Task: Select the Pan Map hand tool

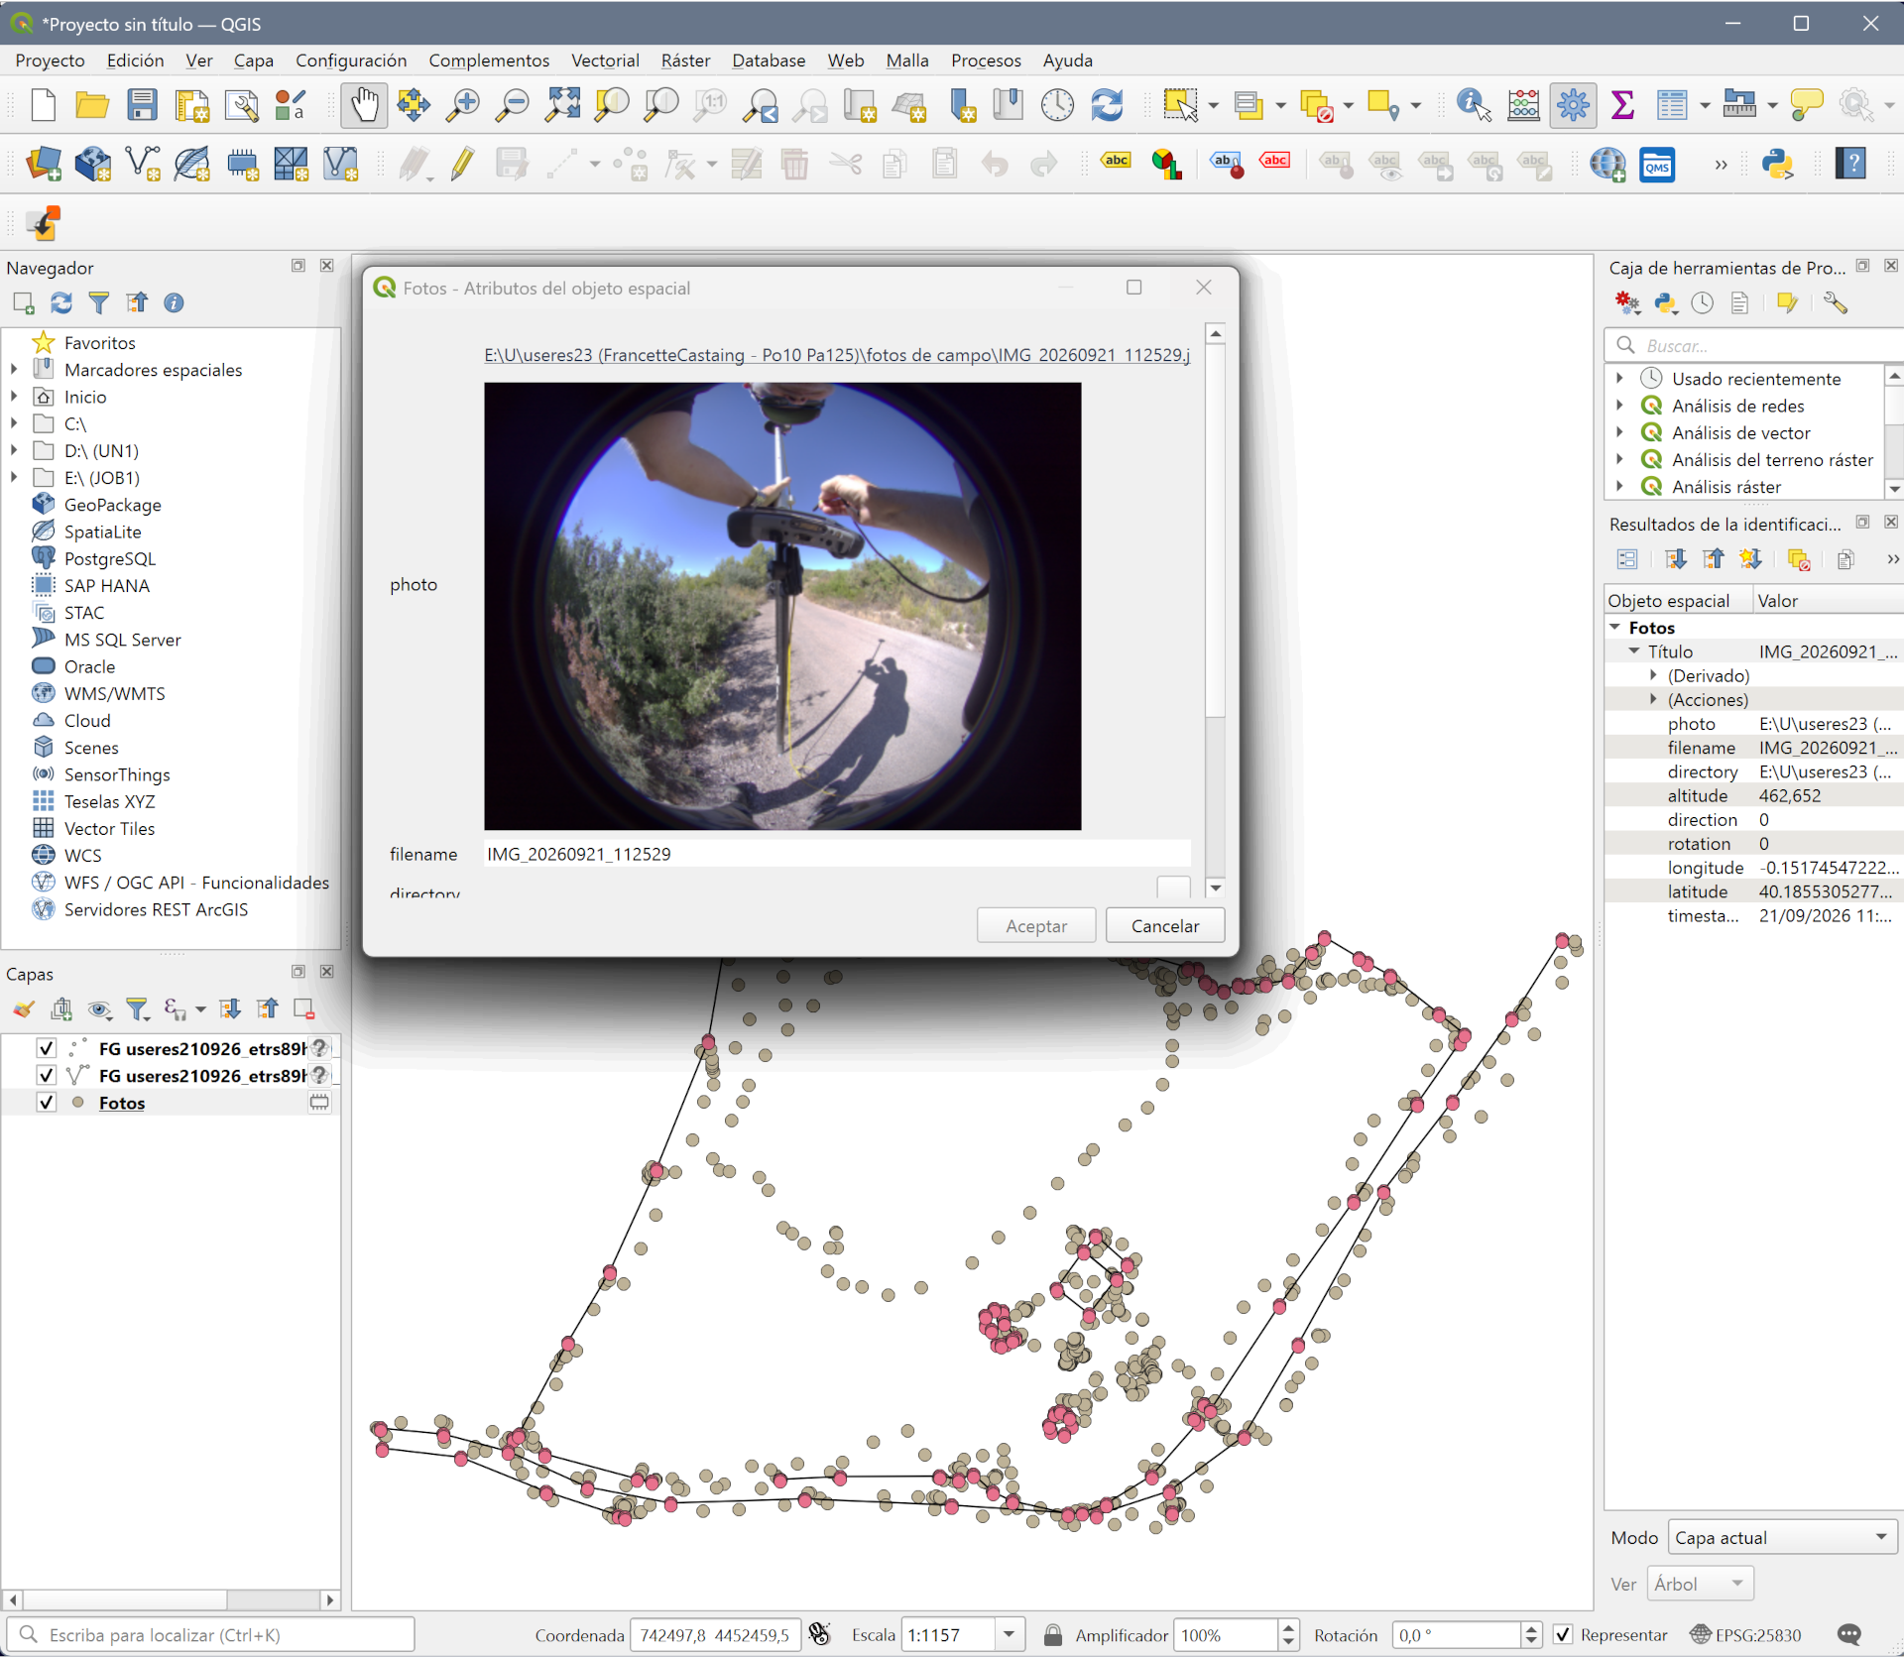Action: point(364,105)
